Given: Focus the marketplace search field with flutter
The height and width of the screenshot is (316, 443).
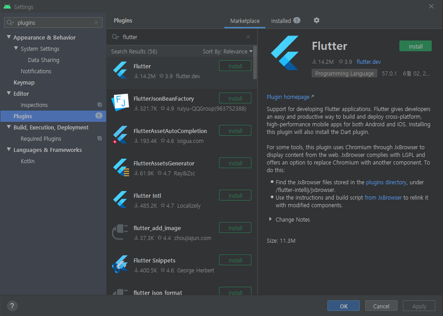Looking at the screenshot, I should click(x=182, y=37).
